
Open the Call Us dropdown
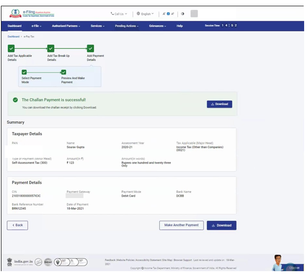119,14
